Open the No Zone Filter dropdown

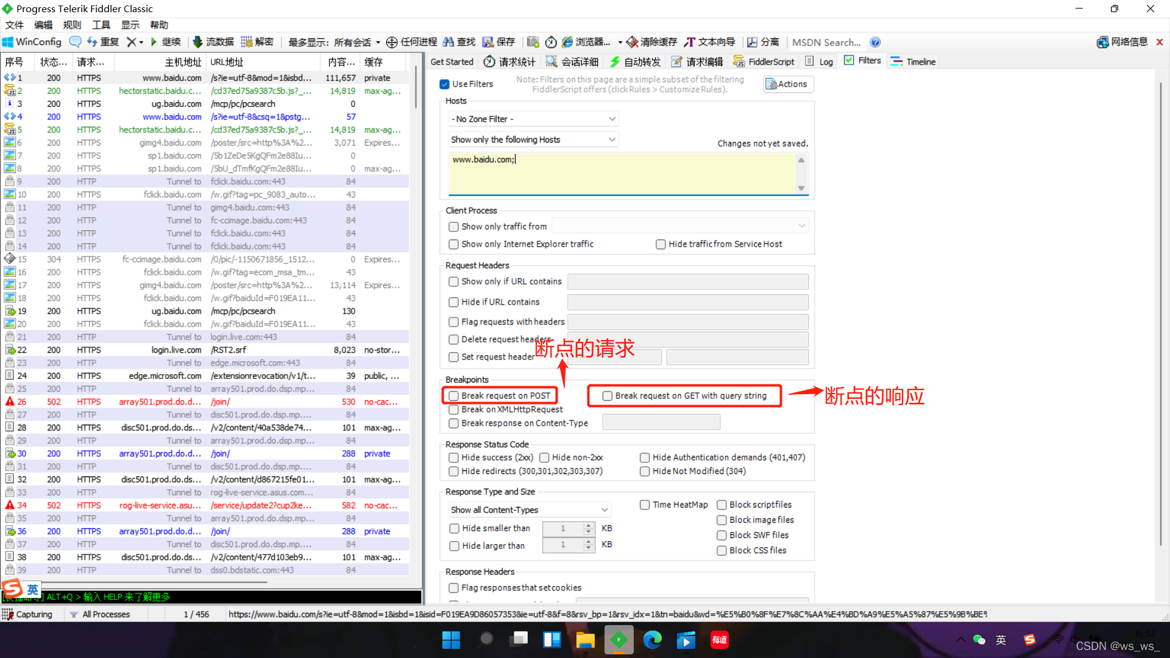(533, 119)
